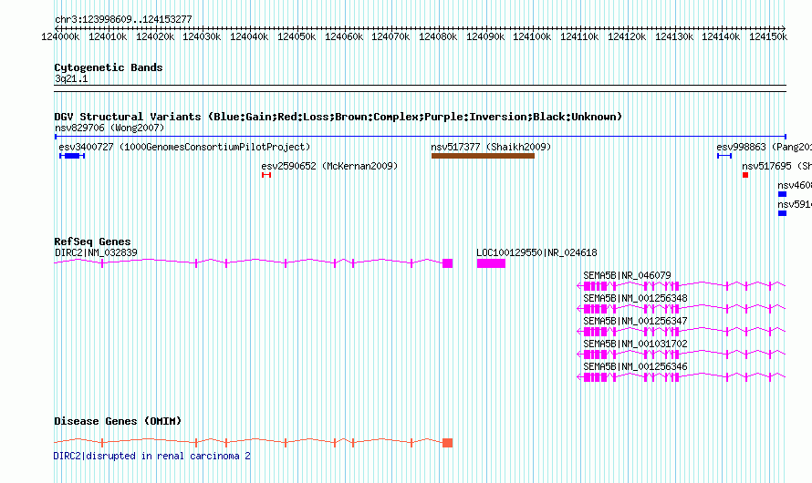Click the chr3:123998609..124153277 coordinate label

(x=123, y=19)
